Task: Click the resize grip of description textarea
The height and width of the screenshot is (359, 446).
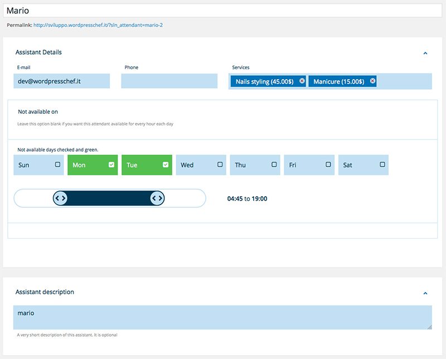Action: click(429, 326)
